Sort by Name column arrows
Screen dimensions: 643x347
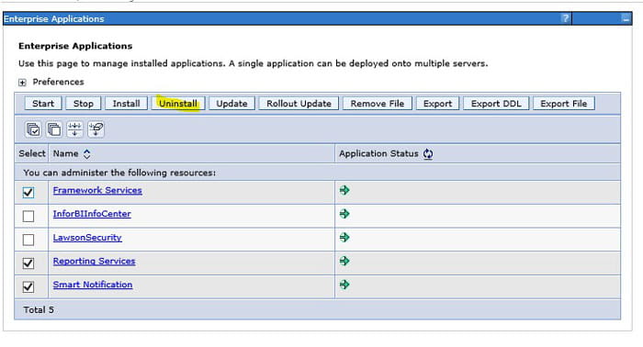point(86,154)
